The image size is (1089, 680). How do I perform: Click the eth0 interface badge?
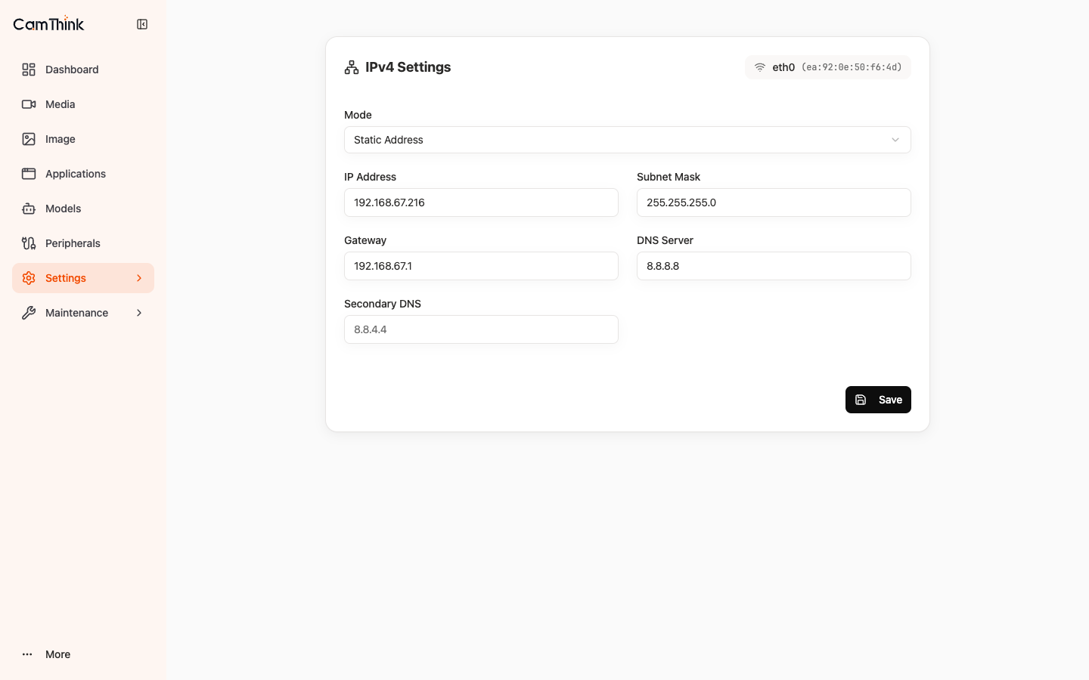click(x=828, y=67)
